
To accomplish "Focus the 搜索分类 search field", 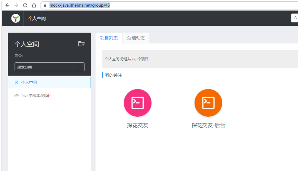I will 49,67.
